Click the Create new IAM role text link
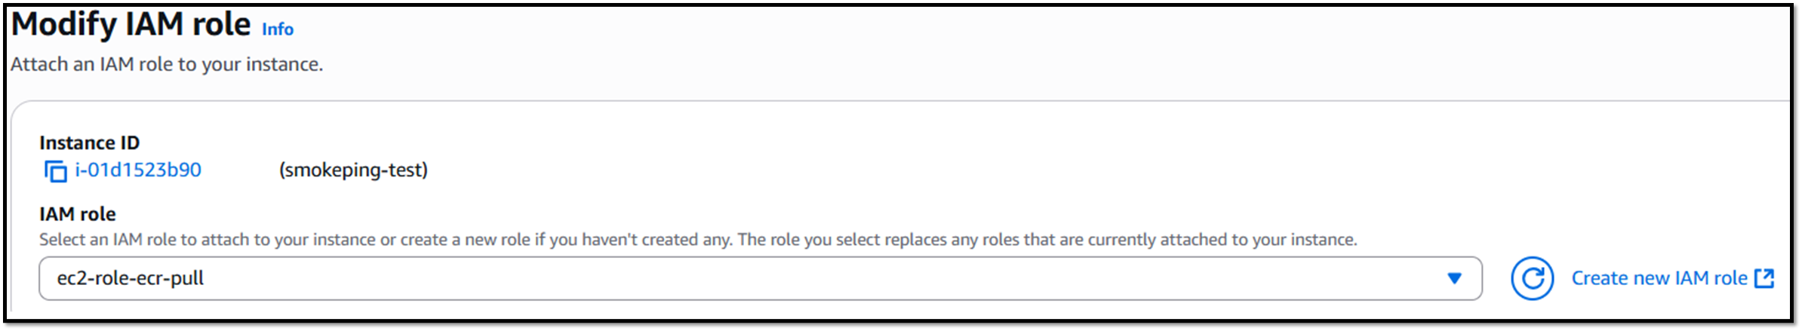 (1659, 278)
